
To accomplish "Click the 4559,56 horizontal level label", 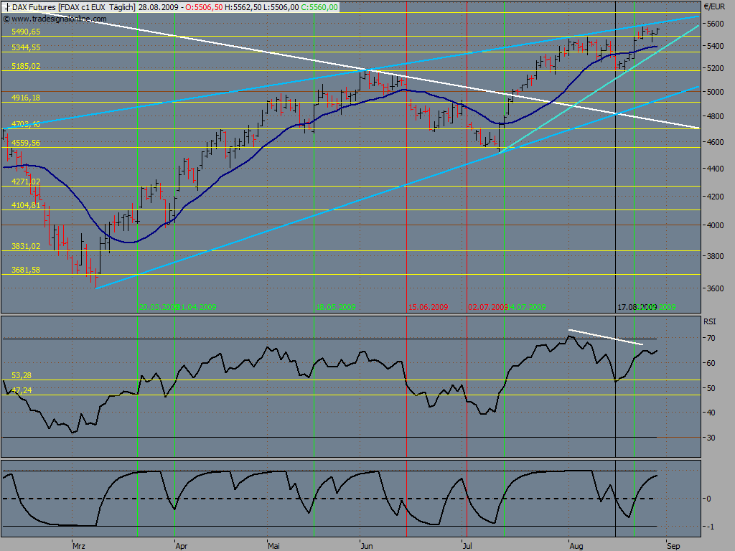I will click(x=26, y=143).
